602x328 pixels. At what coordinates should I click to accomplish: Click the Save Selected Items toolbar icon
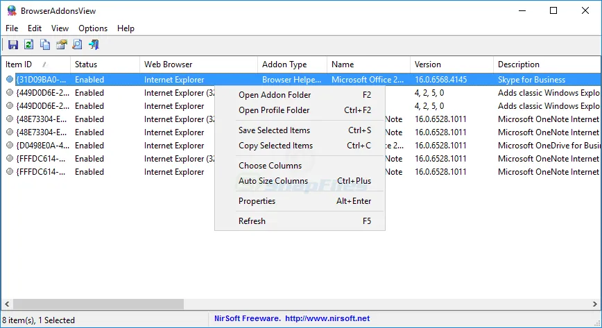click(13, 44)
